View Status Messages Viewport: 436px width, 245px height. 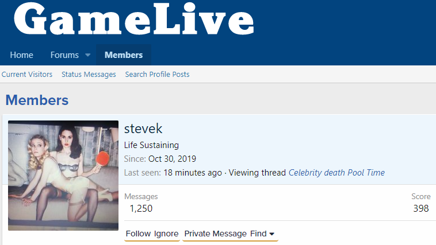pyautogui.click(x=89, y=75)
